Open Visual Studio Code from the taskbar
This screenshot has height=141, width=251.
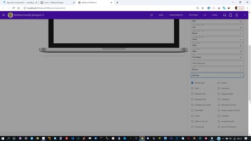pos(73,138)
